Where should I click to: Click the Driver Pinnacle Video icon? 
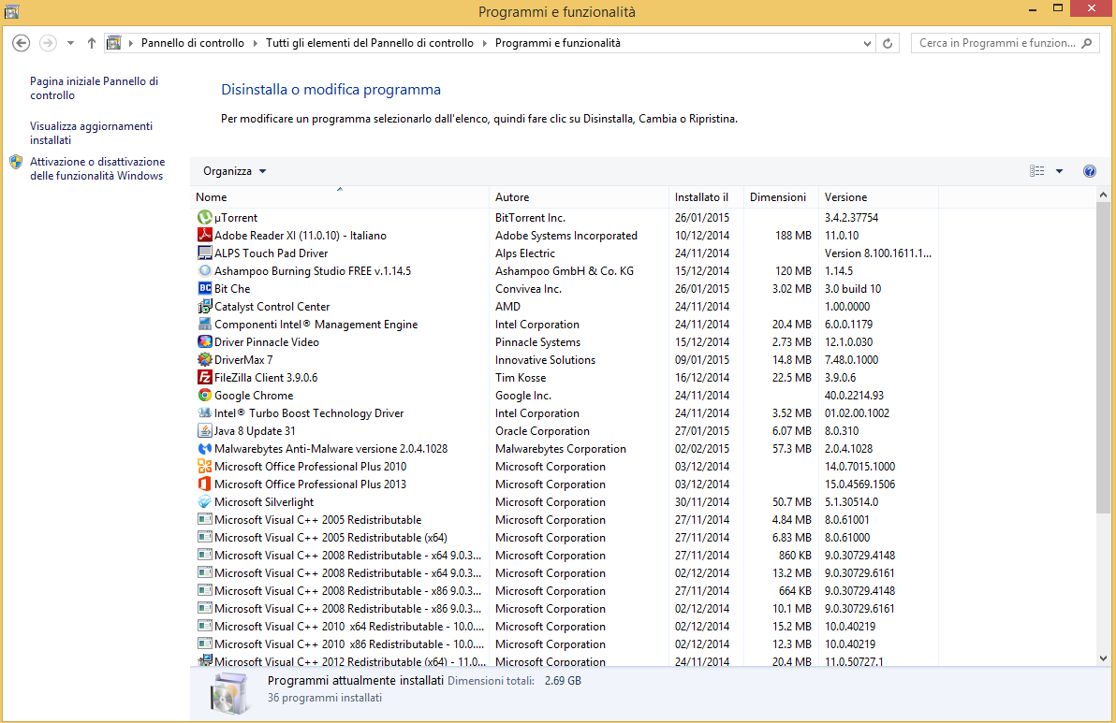[204, 342]
